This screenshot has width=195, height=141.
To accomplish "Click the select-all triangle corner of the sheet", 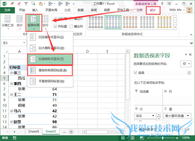I will 6,51.
